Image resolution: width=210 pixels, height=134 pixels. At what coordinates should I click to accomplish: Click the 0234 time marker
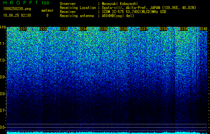pyautogui.click(x=83, y=29)
